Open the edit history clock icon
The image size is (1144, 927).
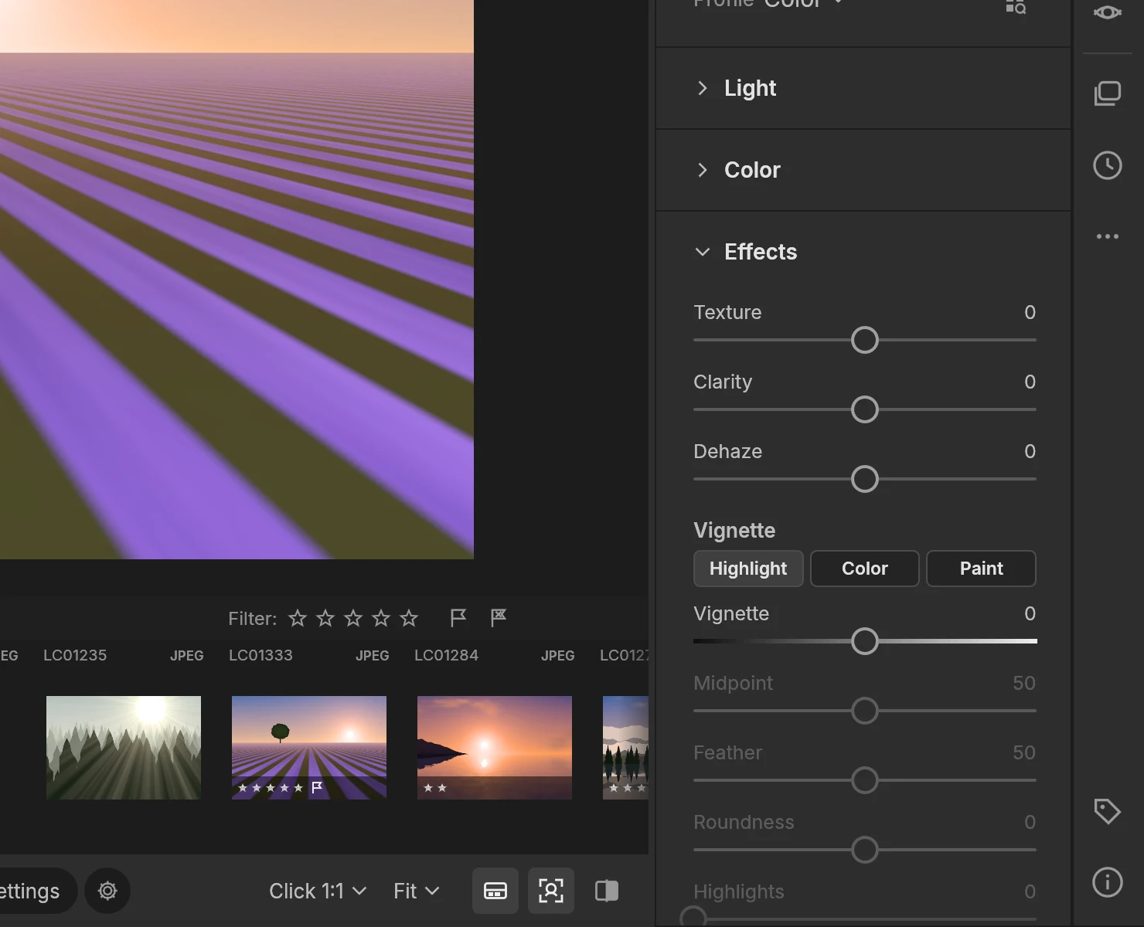(1108, 165)
